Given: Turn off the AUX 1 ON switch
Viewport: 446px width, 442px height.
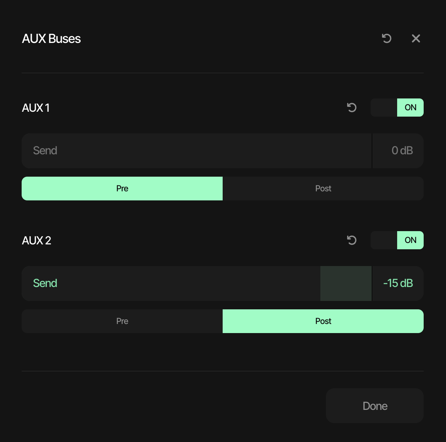Looking at the screenshot, I should (397, 108).
